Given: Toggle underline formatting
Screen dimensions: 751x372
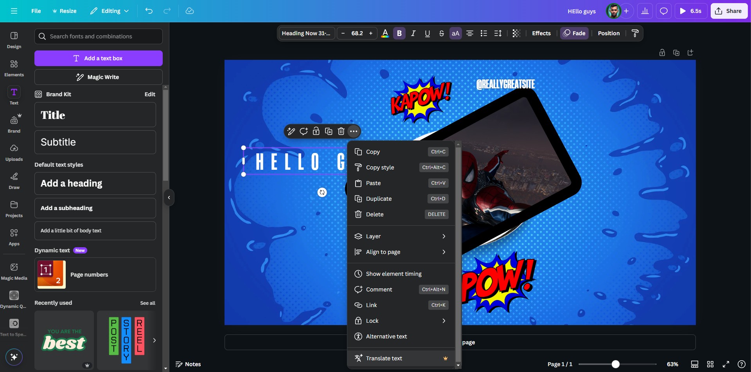Looking at the screenshot, I should (x=427, y=33).
